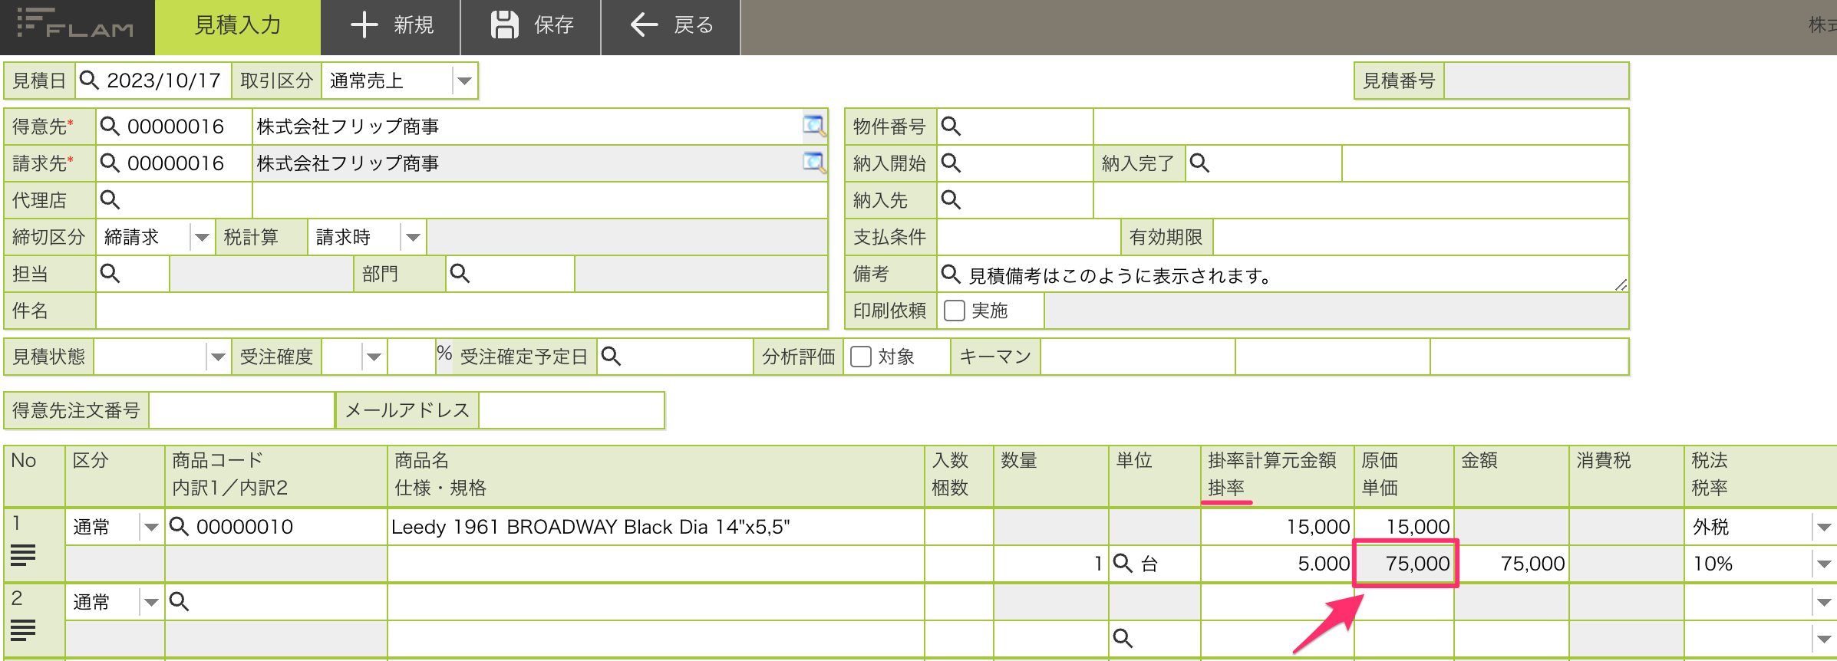Open the 受注確度 dropdown
This screenshot has width=1837, height=661.
[x=374, y=357]
